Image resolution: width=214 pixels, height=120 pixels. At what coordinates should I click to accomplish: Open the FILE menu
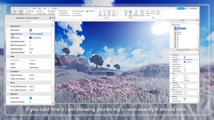(14, 8)
